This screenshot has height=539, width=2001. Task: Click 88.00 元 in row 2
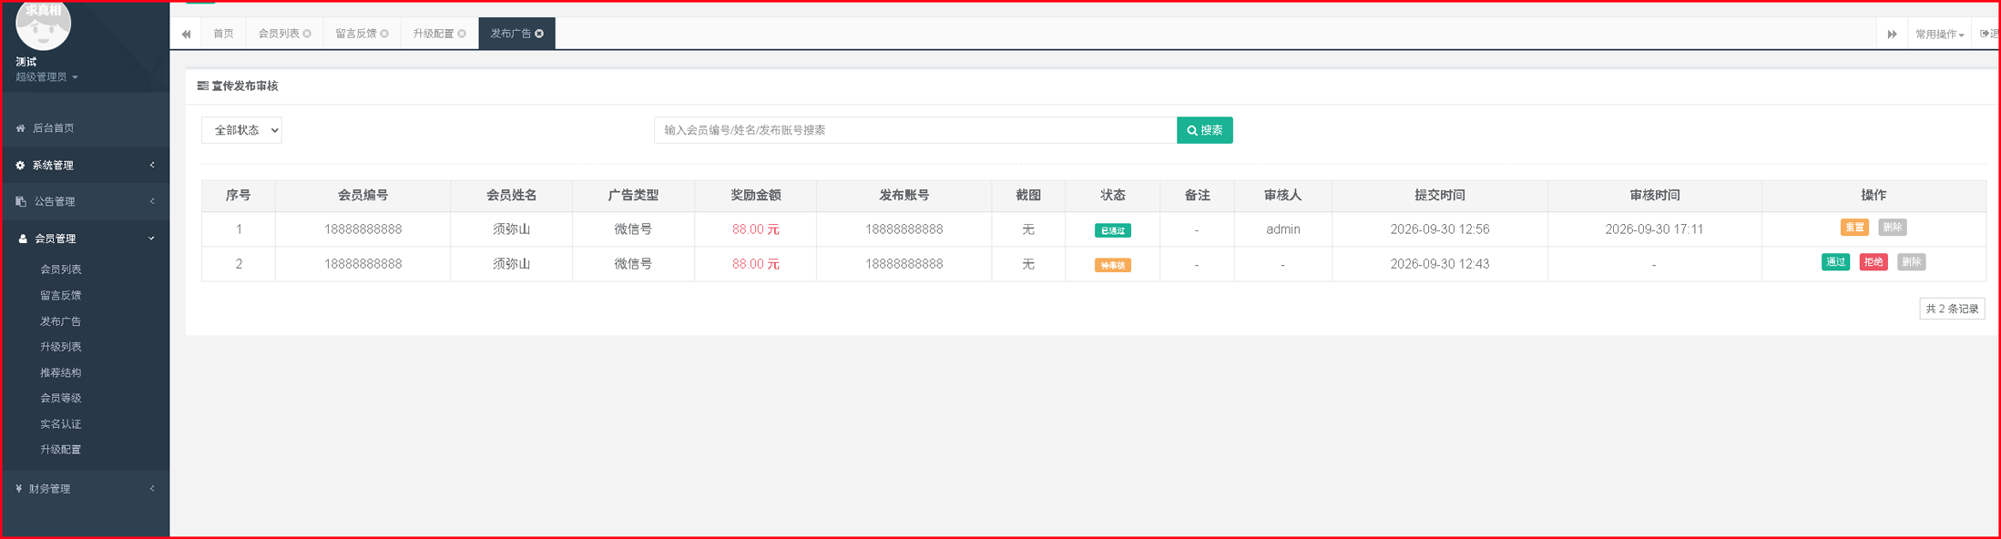(x=755, y=264)
